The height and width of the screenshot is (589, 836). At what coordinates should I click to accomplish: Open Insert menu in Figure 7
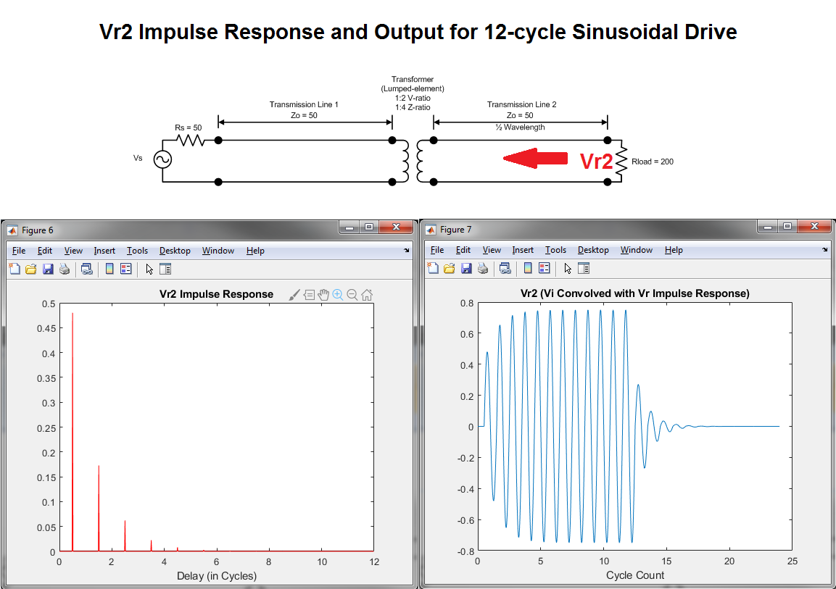523,250
